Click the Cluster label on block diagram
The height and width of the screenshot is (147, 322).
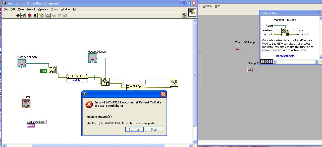pyautogui.click(x=26, y=97)
